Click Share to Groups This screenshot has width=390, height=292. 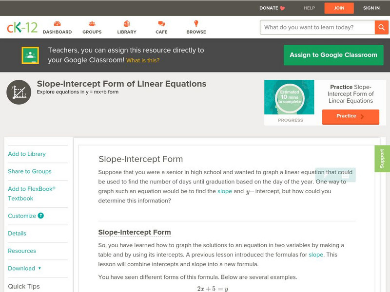pos(30,171)
